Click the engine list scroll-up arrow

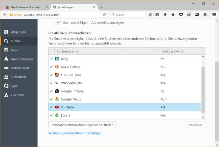203,57
